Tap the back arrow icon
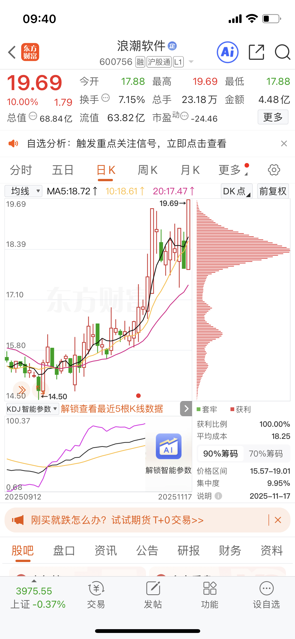 [12, 52]
